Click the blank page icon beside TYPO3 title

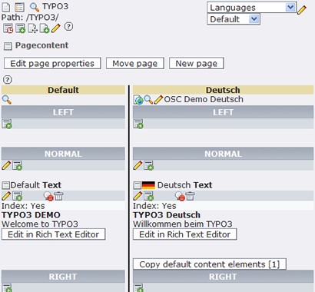tap(6, 7)
